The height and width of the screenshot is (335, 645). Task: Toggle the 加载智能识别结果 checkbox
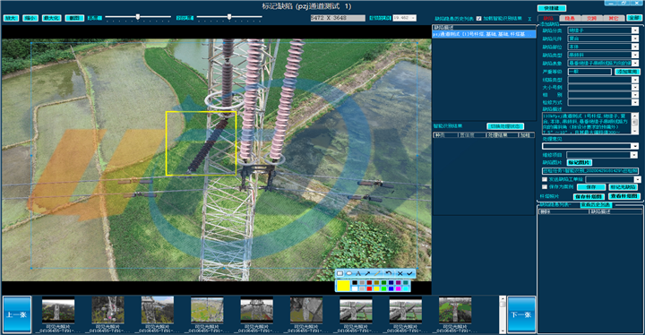tap(478, 19)
